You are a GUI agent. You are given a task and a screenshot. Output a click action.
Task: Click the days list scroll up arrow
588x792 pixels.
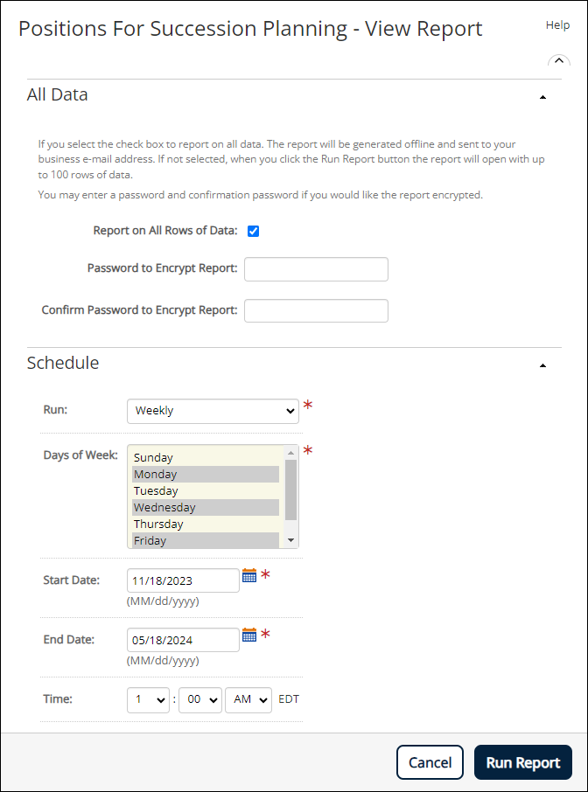pyautogui.click(x=290, y=453)
